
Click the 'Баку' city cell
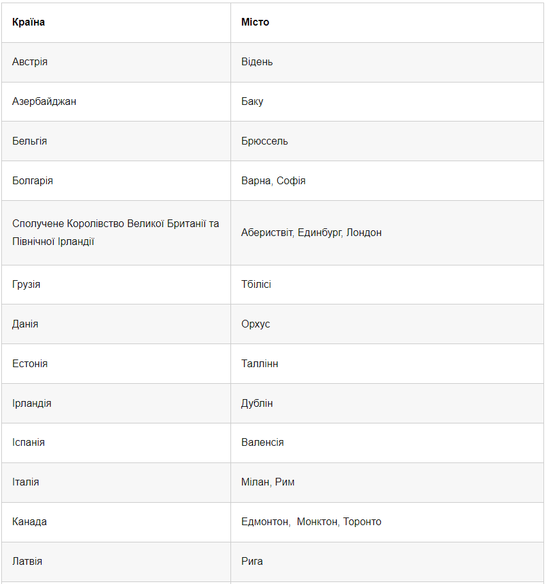[x=252, y=102]
